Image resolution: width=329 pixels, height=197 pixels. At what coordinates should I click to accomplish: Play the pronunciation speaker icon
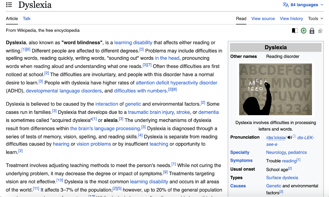pyautogui.click(x=289, y=138)
